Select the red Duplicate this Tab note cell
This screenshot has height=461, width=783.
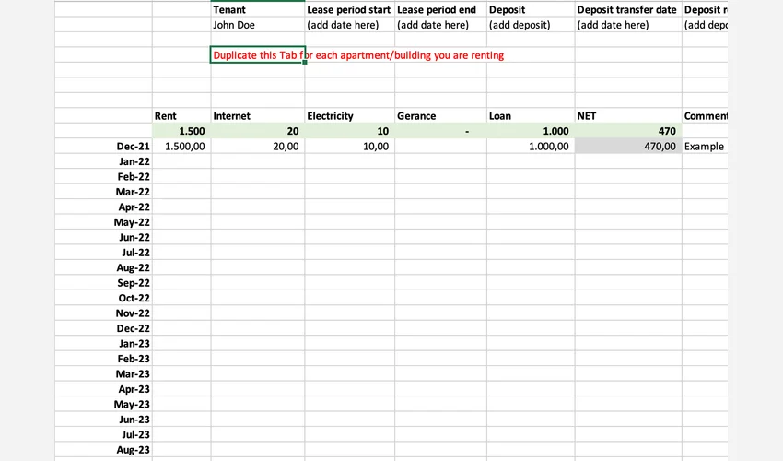click(257, 55)
